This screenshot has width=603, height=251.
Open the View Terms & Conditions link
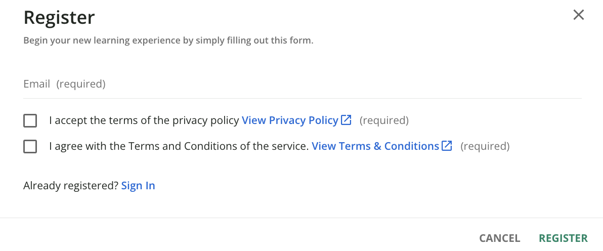[375, 146]
